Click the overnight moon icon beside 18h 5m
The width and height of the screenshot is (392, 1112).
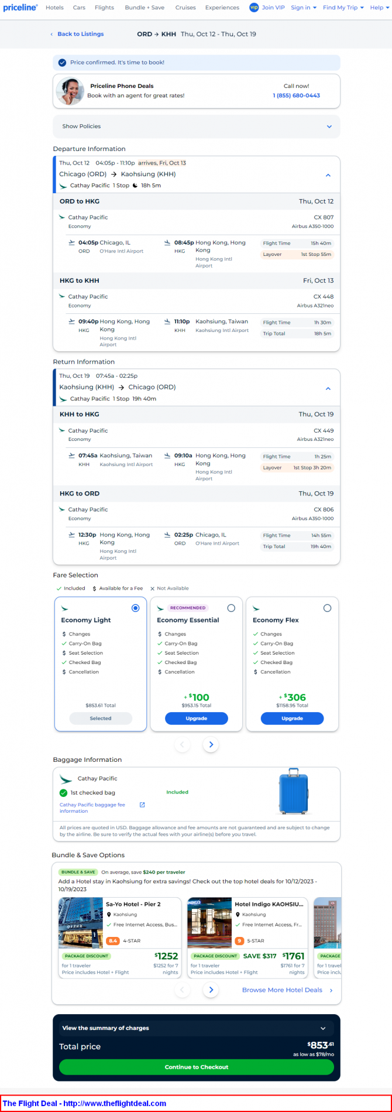click(135, 186)
